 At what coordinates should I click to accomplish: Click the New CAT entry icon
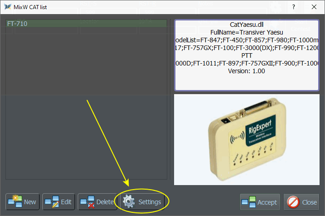pos(15,202)
